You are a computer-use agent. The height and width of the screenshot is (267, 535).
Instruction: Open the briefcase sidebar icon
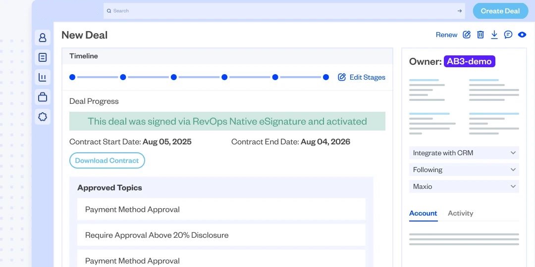tap(43, 97)
